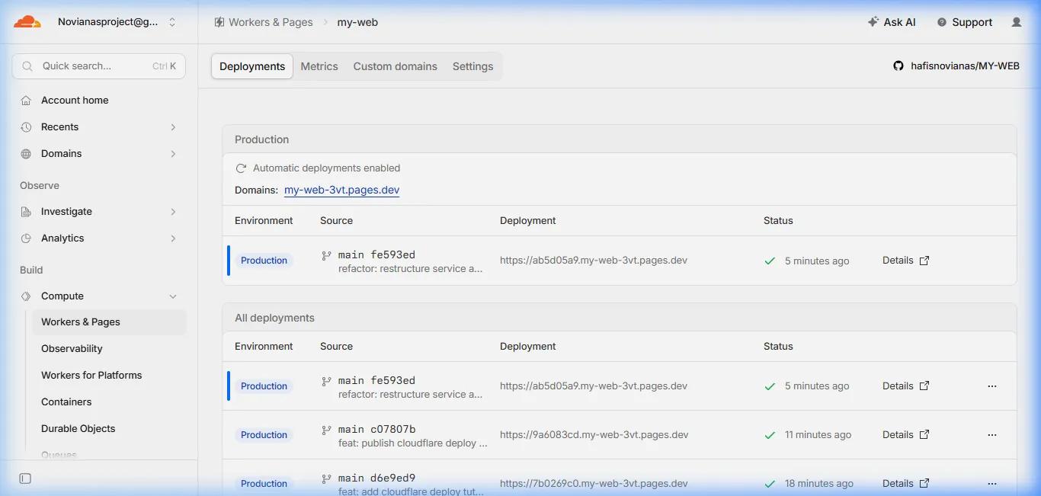Click the Workers & Pages breadcrumb icon
Viewport: 1041px width, 496px height.
coord(219,22)
